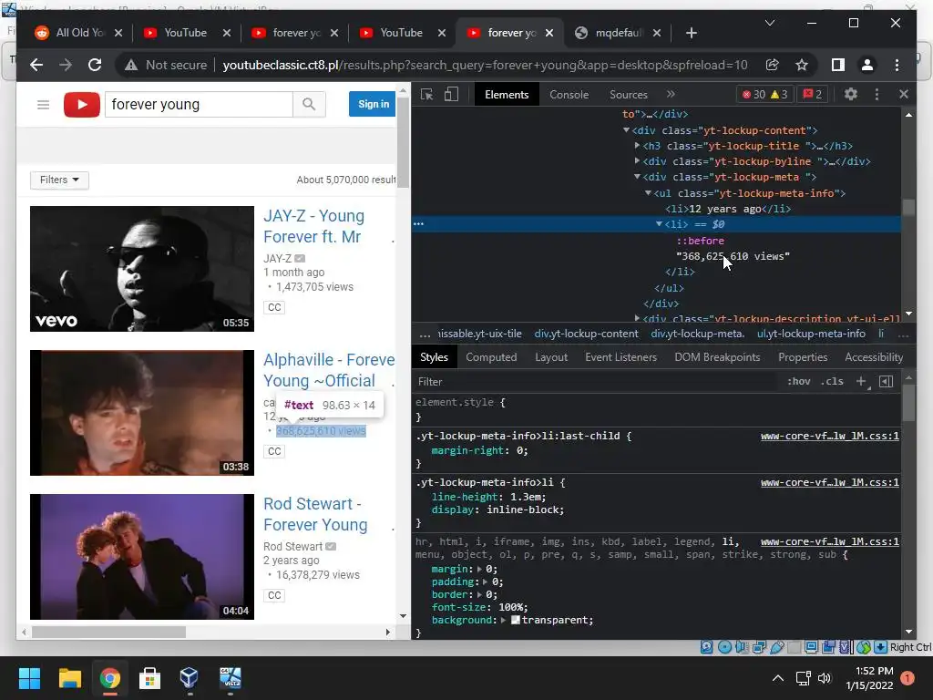Open the Filters dropdown on results page
Viewport: 933px width, 700px height.
(59, 180)
